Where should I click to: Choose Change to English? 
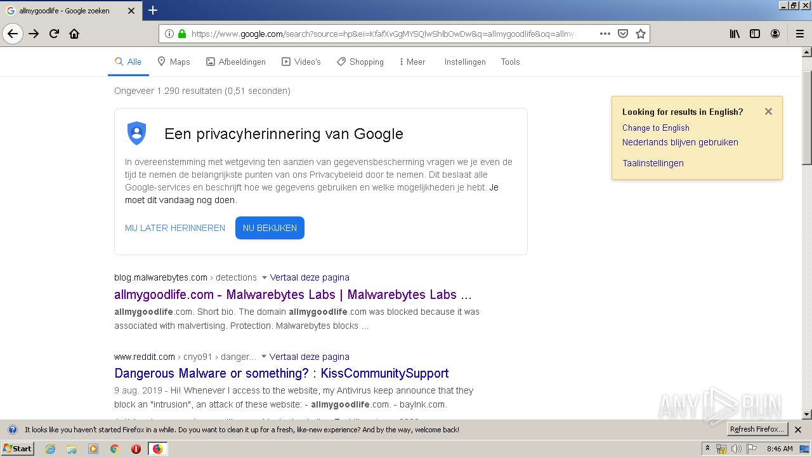pyautogui.click(x=656, y=128)
